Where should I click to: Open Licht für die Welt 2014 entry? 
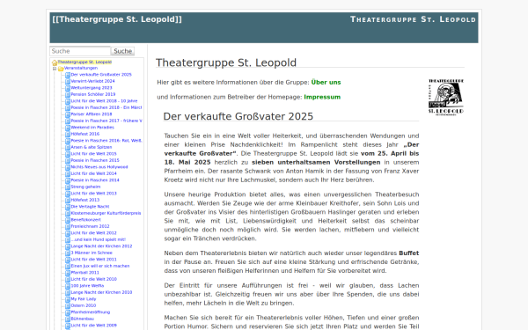(93, 173)
